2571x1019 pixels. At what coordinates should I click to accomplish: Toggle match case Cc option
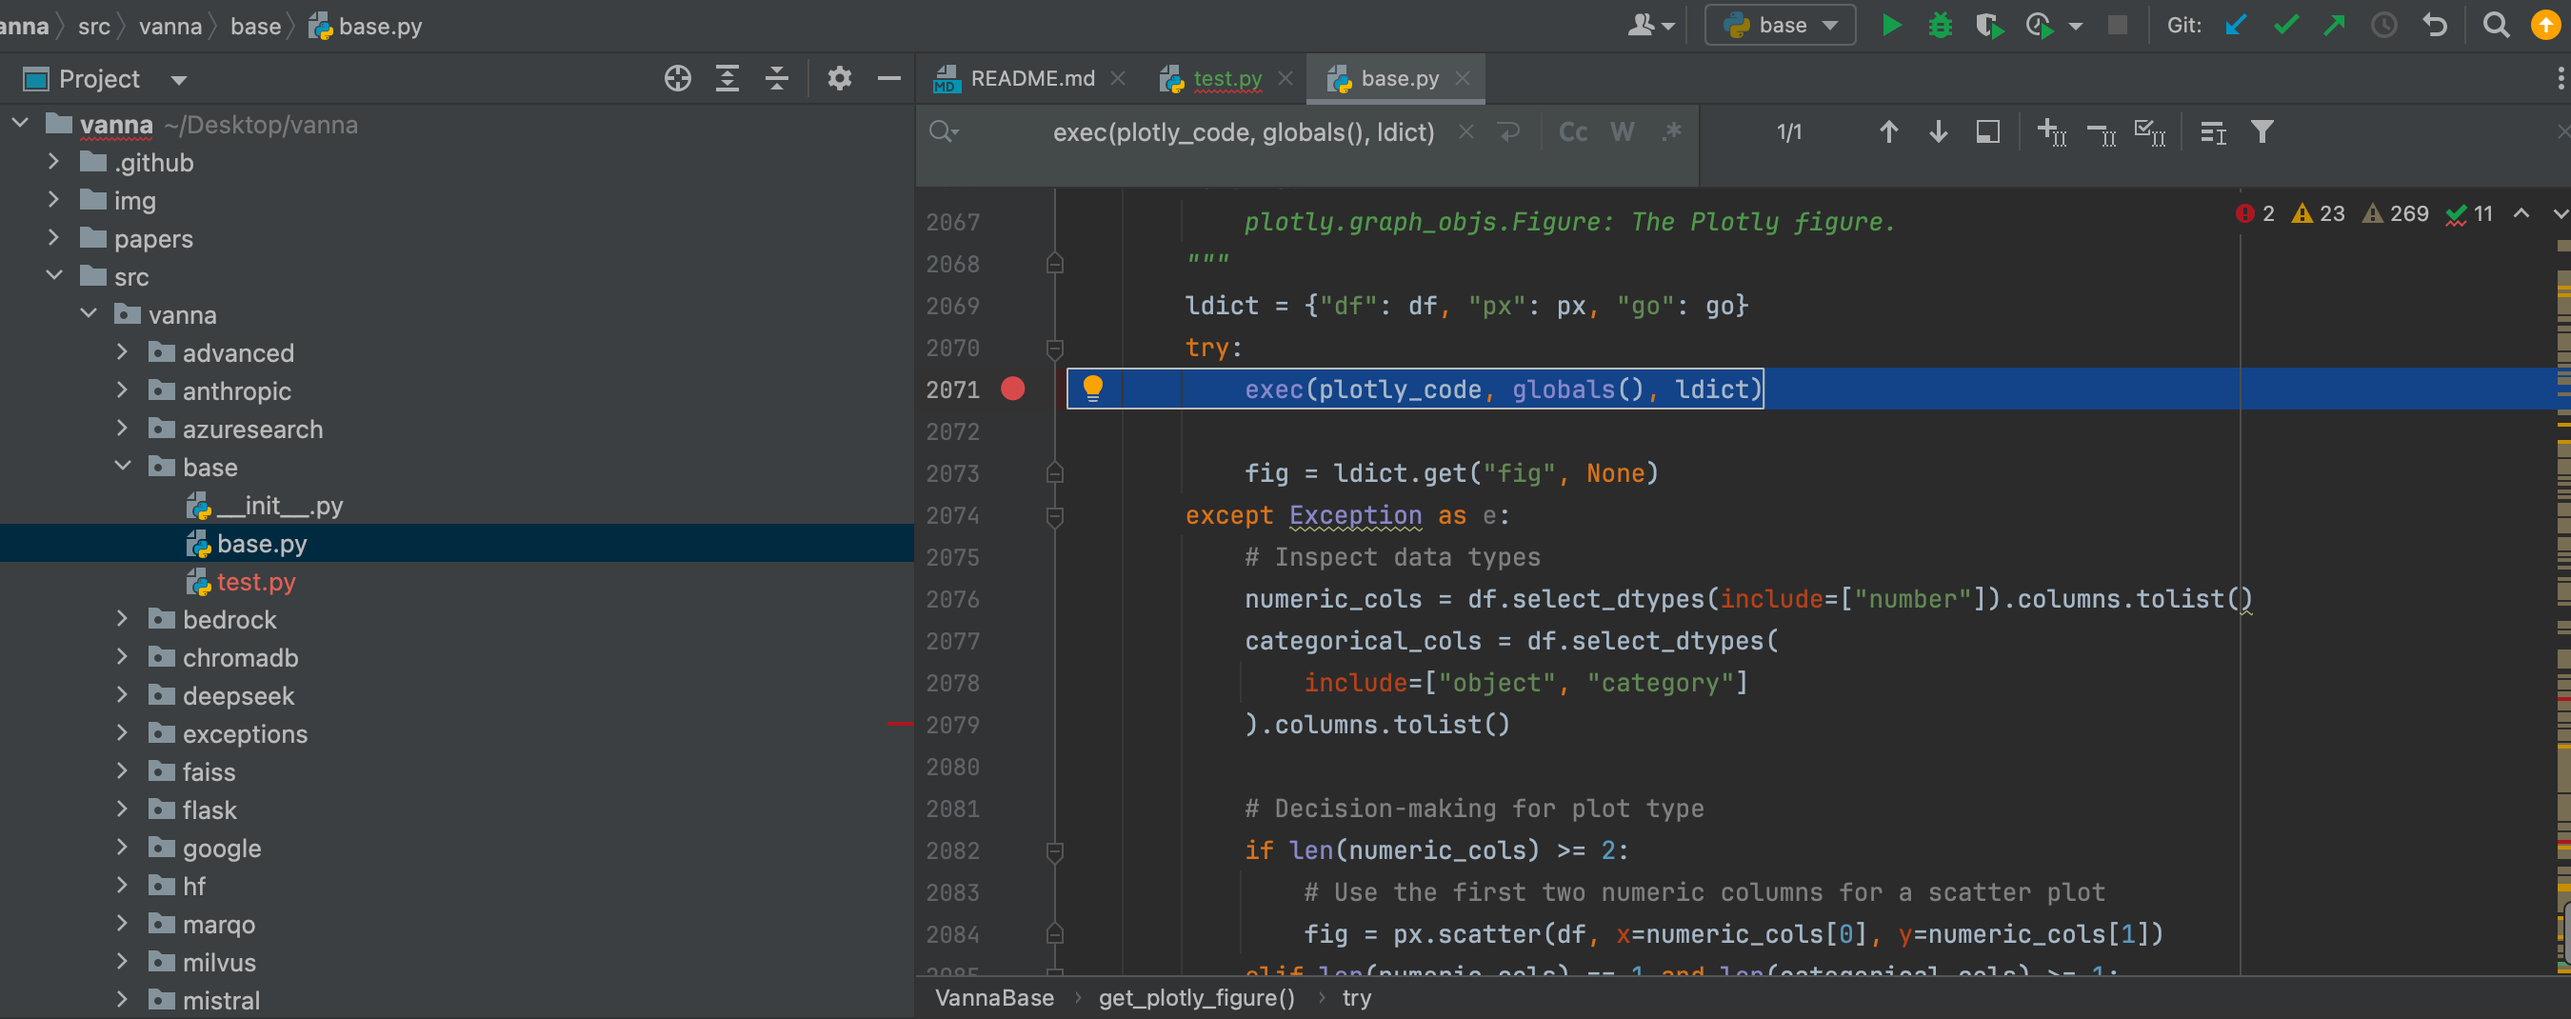pos(1573,131)
